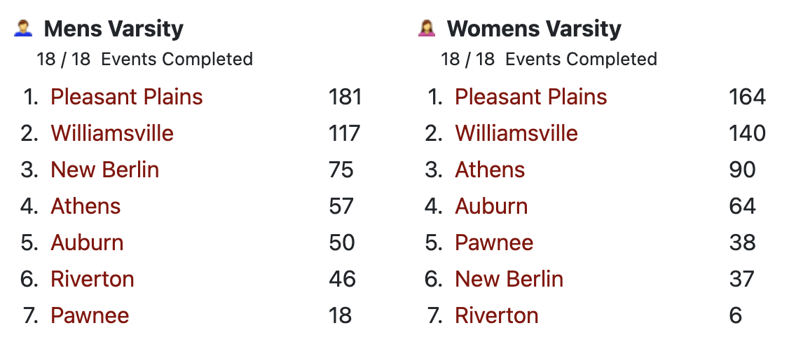Click Williamsville in Womens Varsity standings

(x=516, y=133)
